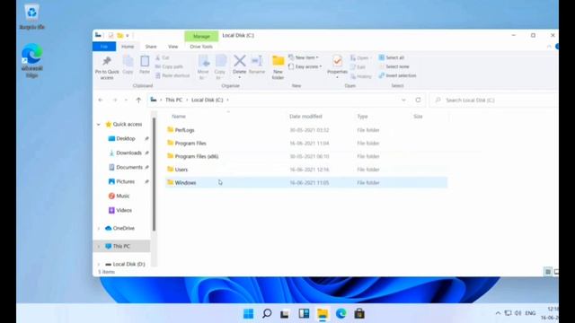Screen dimensions: 575x323
Task: Open taskbar Search icon
Action: tap(267, 314)
